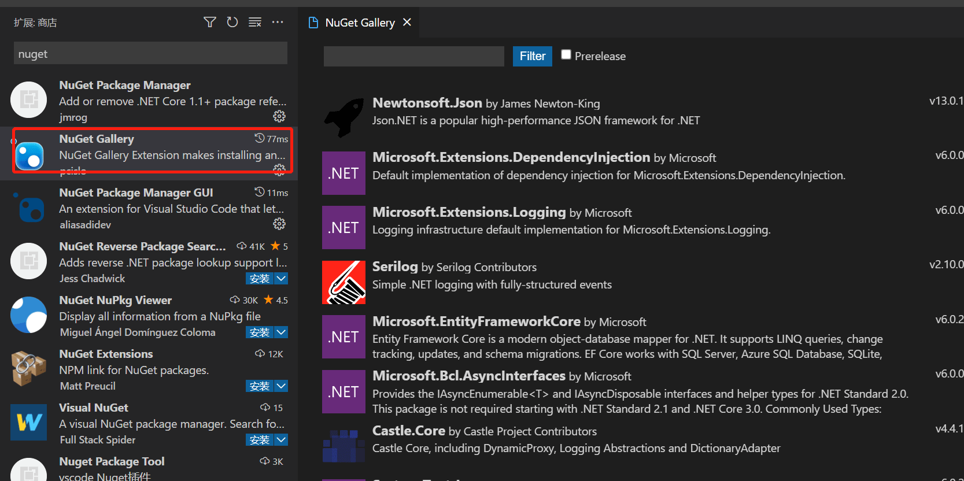Viewport: 964px width, 481px height.
Task: Install NuGet Extensions extension
Action: [x=260, y=386]
